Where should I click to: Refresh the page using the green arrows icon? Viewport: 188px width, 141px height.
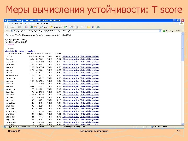31,27
